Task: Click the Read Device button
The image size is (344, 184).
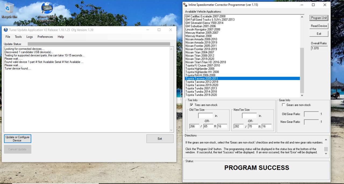Action: tap(319, 26)
